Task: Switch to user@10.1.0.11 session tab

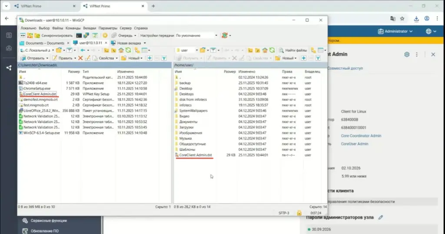Action: click(90, 43)
